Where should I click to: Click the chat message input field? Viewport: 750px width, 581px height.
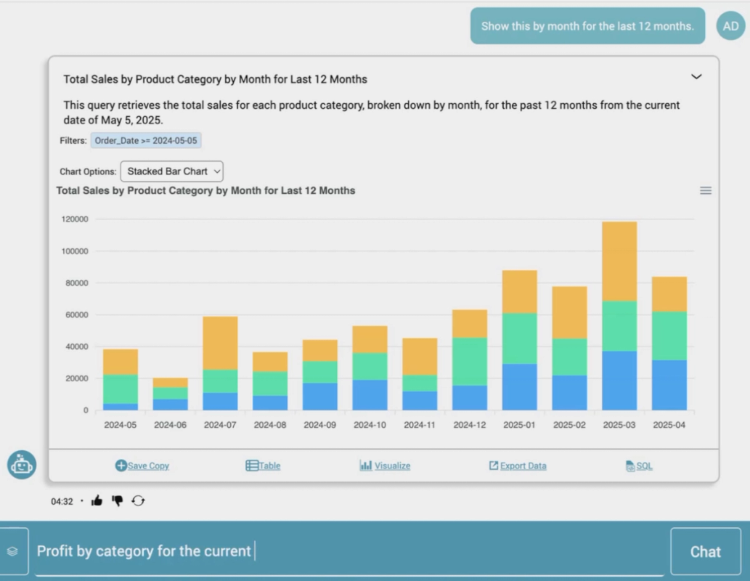(349, 551)
